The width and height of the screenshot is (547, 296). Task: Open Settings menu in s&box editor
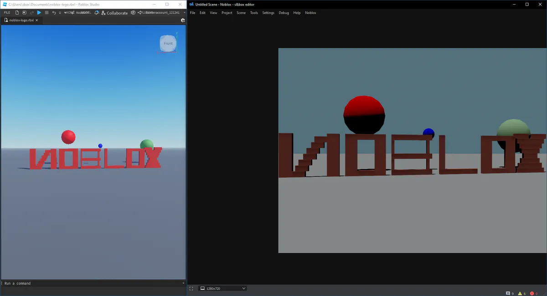click(x=268, y=13)
